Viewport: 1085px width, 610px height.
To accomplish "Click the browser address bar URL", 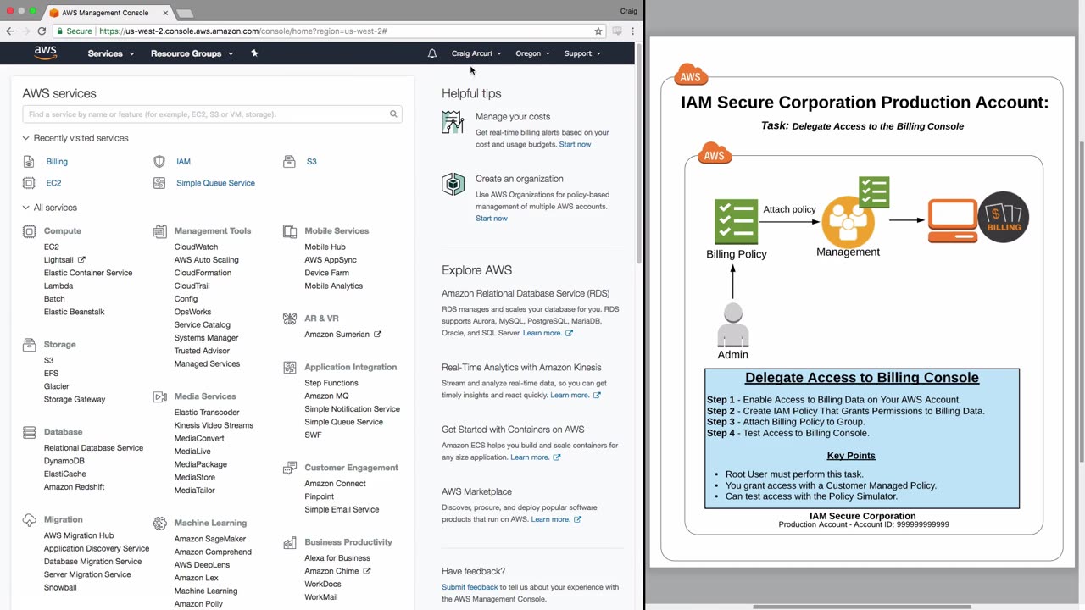I will 242,30.
